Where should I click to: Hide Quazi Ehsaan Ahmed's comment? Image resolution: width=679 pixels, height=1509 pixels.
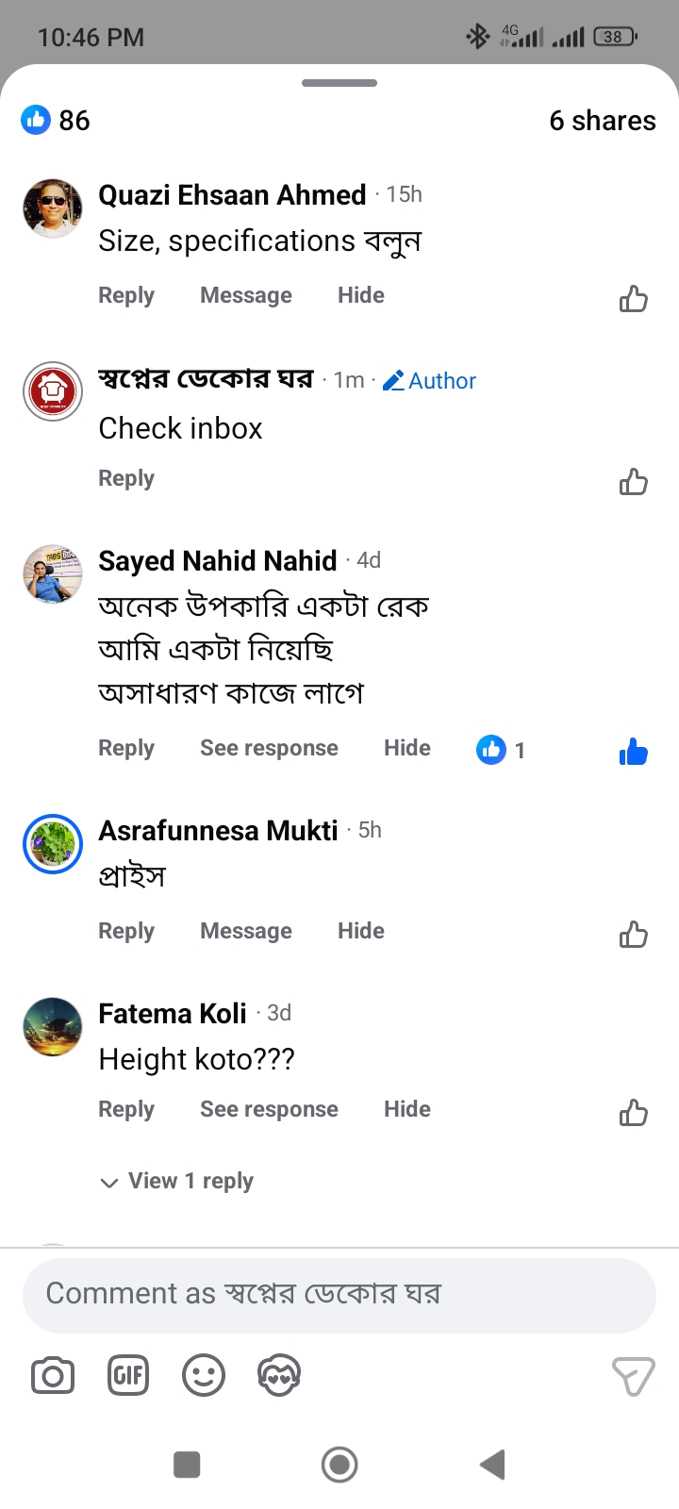[361, 295]
